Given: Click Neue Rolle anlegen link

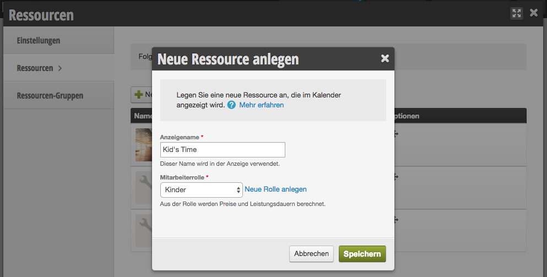Looking at the screenshot, I should [275, 189].
